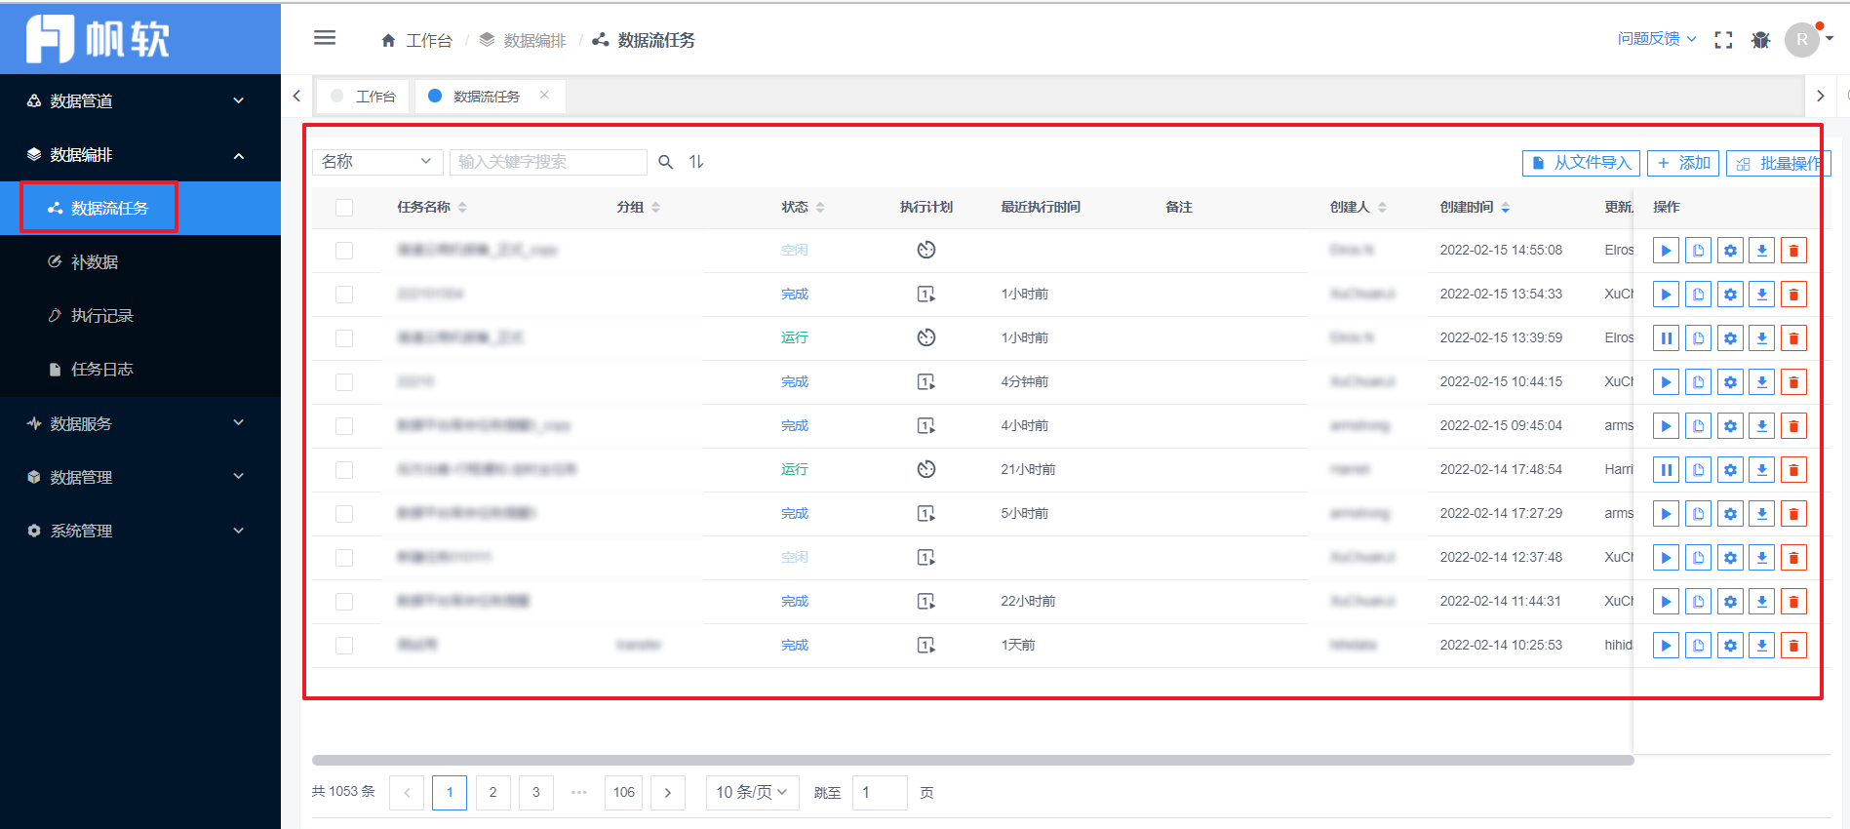
Task: Export the task created 2022-02-15 09:45:04
Action: click(x=1761, y=426)
